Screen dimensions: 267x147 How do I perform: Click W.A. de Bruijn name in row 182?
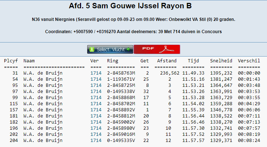tap(43, 122)
